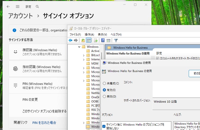
Task: Expand the Internet Explorer tree node
Action: (84, 60)
